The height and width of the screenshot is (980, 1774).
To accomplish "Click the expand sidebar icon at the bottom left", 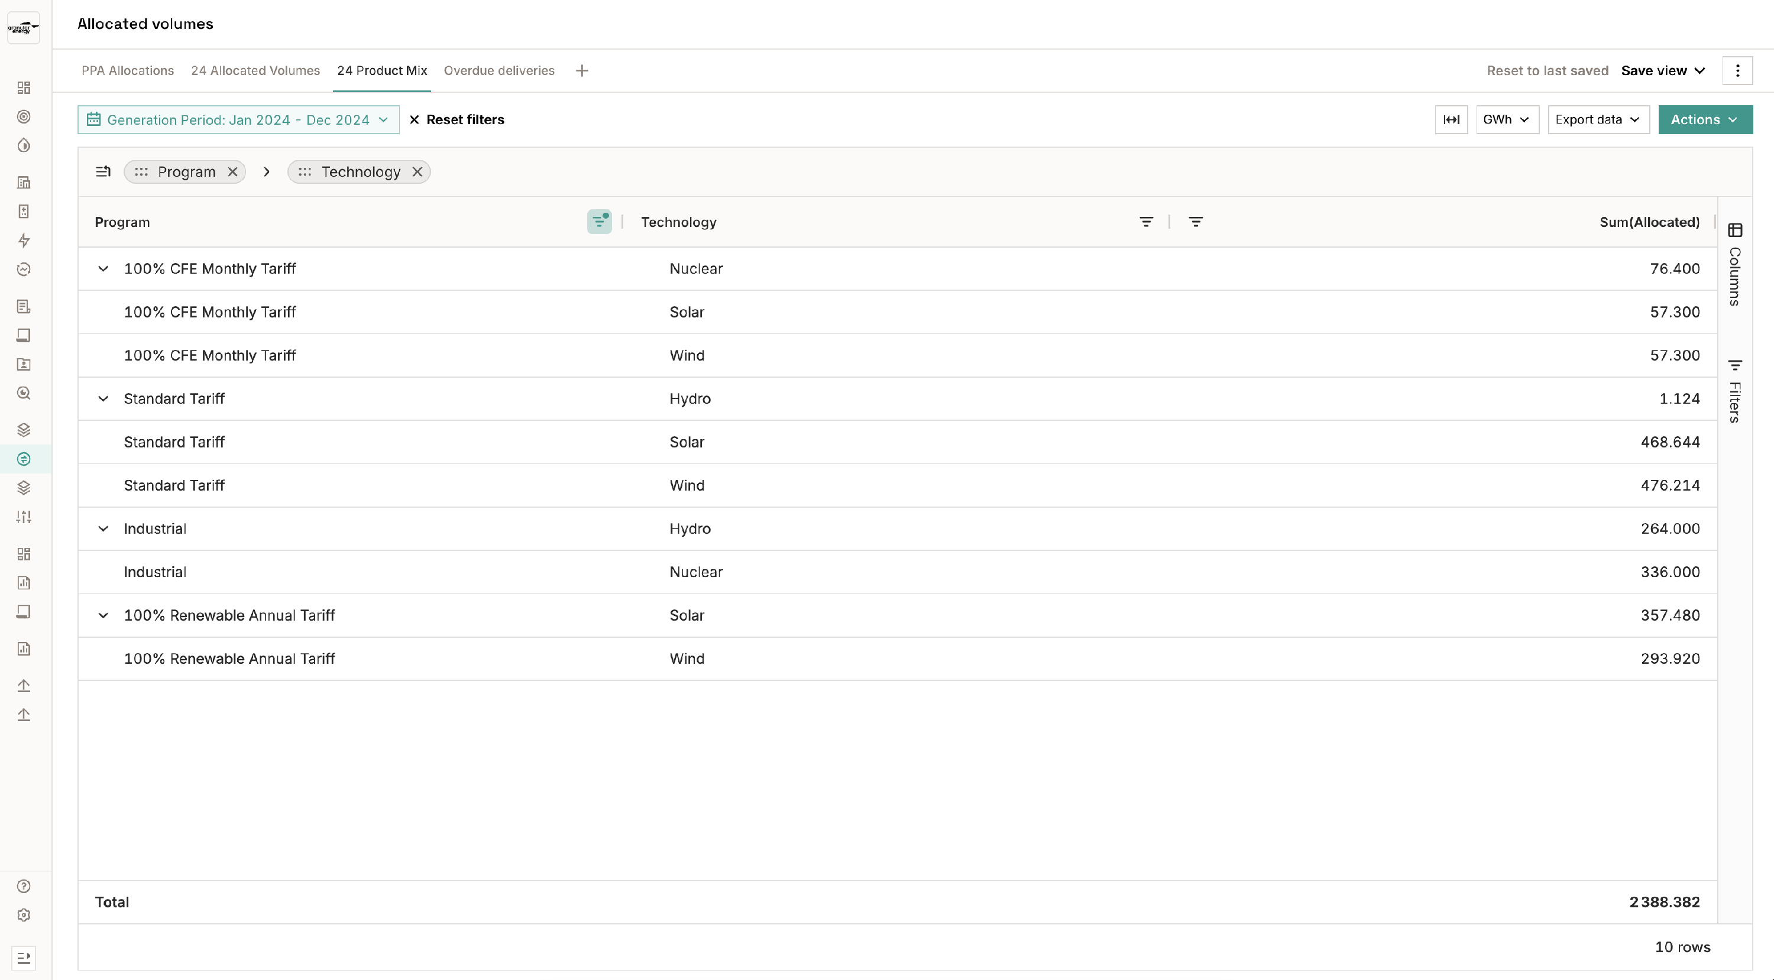I will click(x=24, y=958).
